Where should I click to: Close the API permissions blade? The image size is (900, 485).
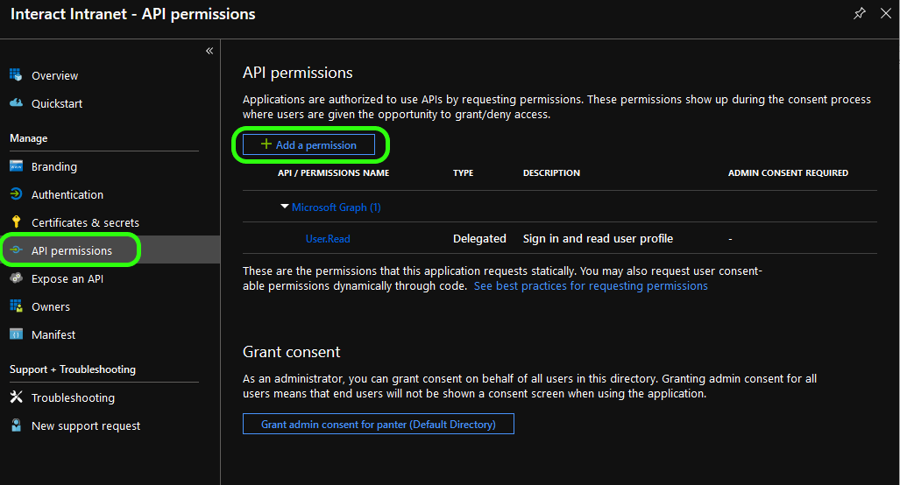pos(886,14)
